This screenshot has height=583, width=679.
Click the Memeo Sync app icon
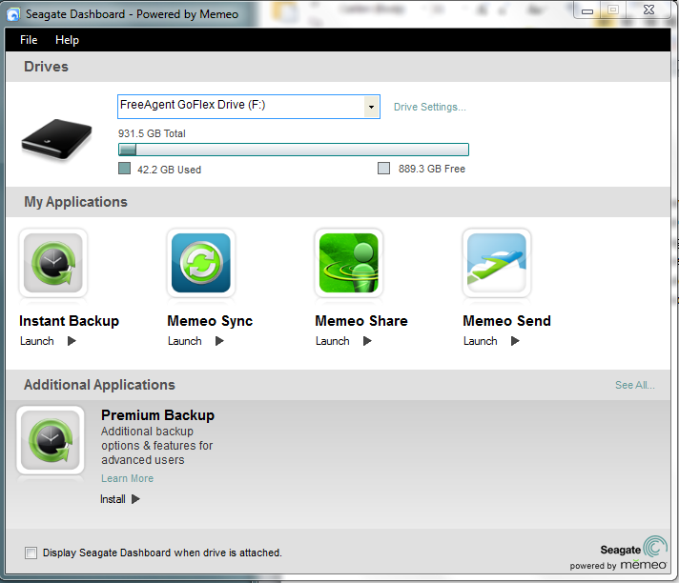(x=201, y=263)
